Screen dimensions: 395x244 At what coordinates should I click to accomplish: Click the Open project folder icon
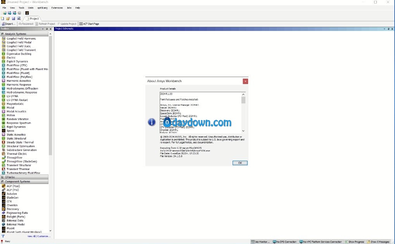[x=8, y=19]
